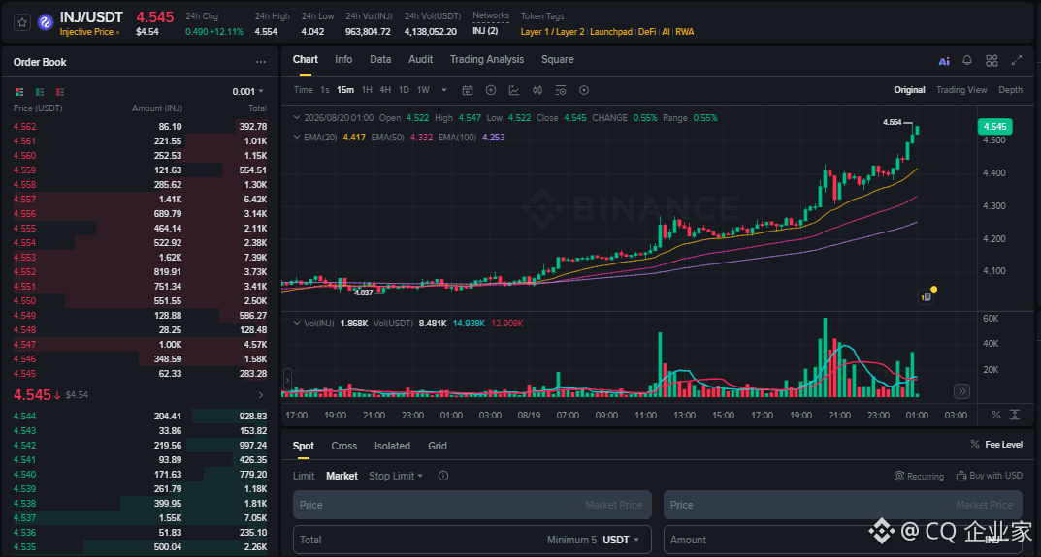Select the 1D chart interval
Image resolution: width=1041 pixels, height=557 pixels.
(x=404, y=89)
